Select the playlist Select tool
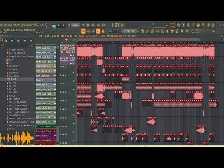Viewport: 224px width, 168px height. click(x=65, y=36)
